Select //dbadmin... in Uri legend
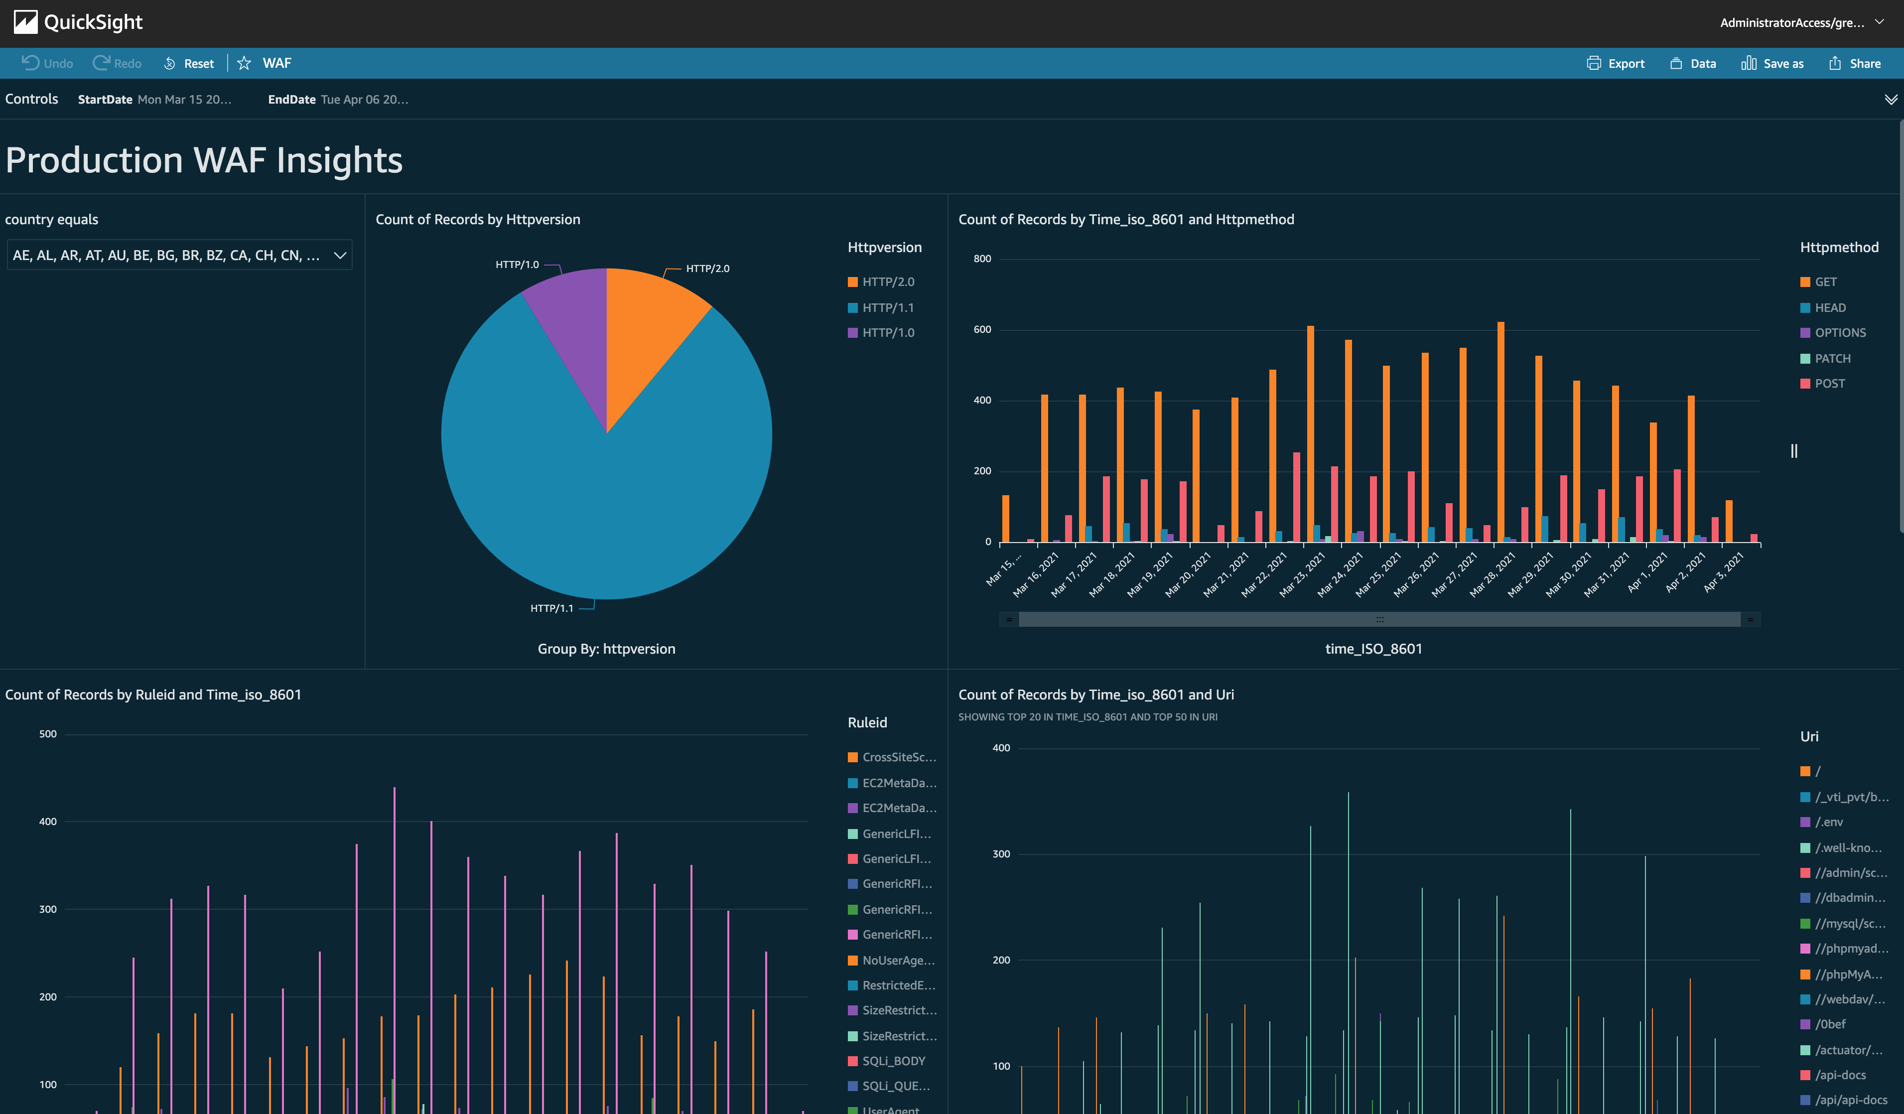The height and width of the screenshot is (1114, 1904). [x=1843, y=898]
